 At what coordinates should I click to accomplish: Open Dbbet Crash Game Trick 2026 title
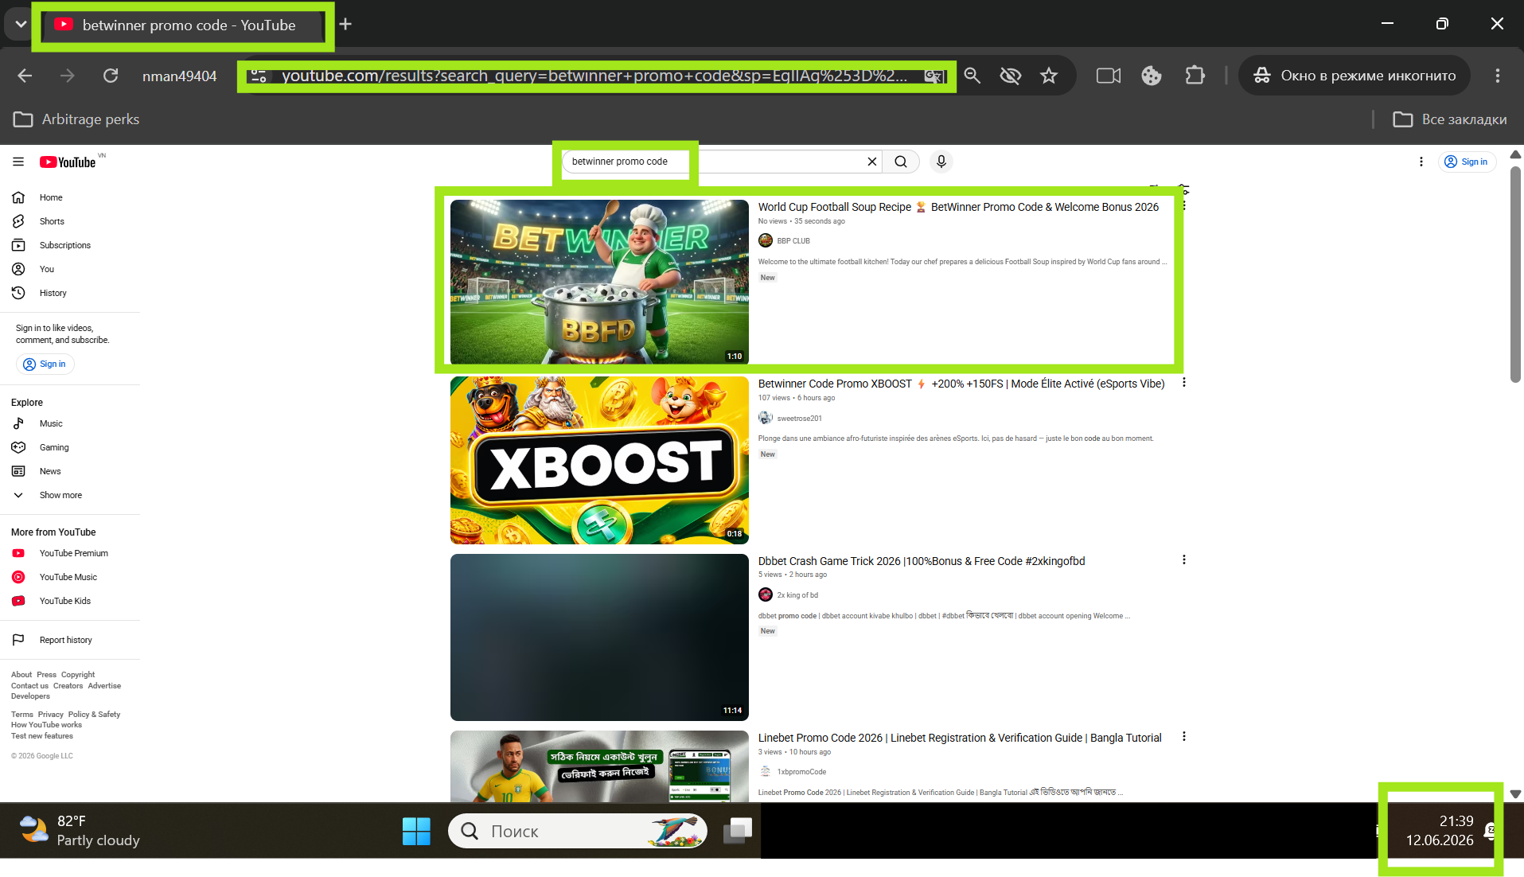tap(922, 561)
